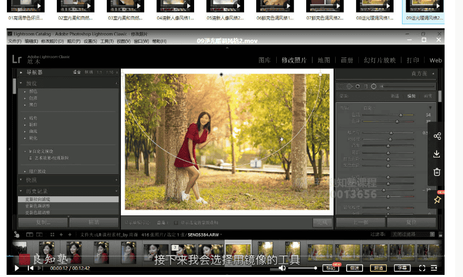Viewport: 463px width, 277px height.
Task: Collapse the 历史记录 panel
Action: click(x=21, y=191)
